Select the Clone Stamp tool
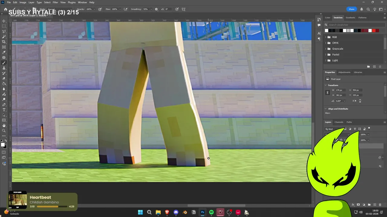The height and width of the screenshot is (217, 387). tap(4, 68)
